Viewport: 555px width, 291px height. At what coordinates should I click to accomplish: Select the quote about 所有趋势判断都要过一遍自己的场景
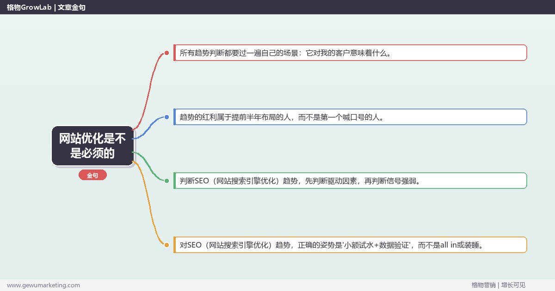point(350,53)
